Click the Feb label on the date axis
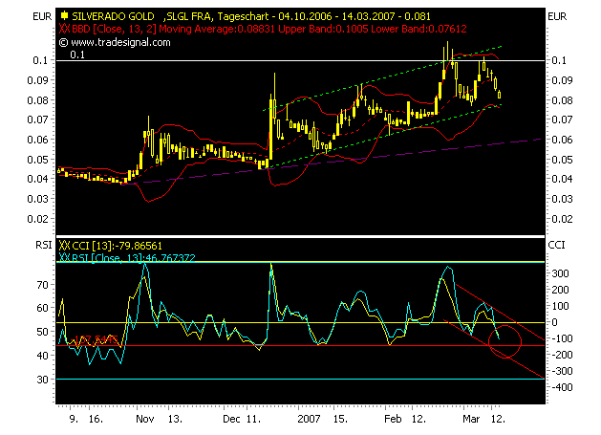 point(394,419)
